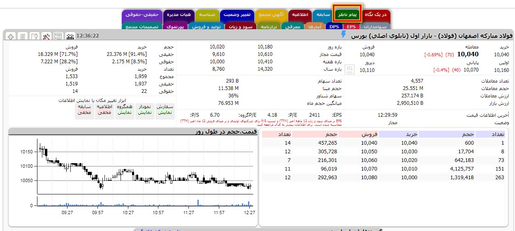Click the فروش column header in order book
Image resolution: width=515 pixels, height=231 pixels.
tap(359, 134)
